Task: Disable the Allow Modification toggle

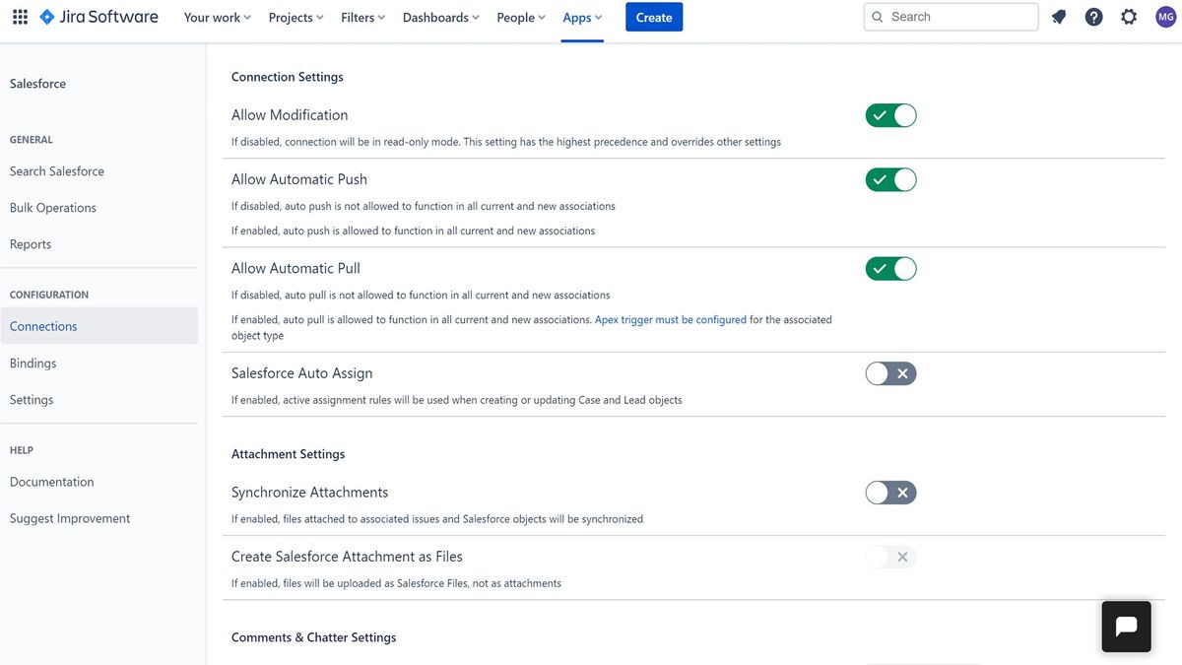Action: coord(890,115)
